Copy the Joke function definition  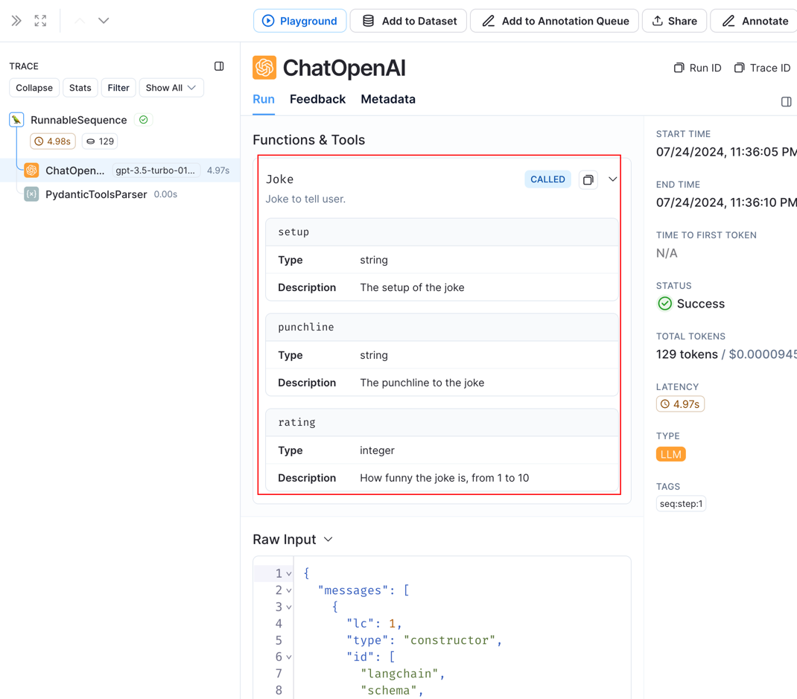coord(588,179)
